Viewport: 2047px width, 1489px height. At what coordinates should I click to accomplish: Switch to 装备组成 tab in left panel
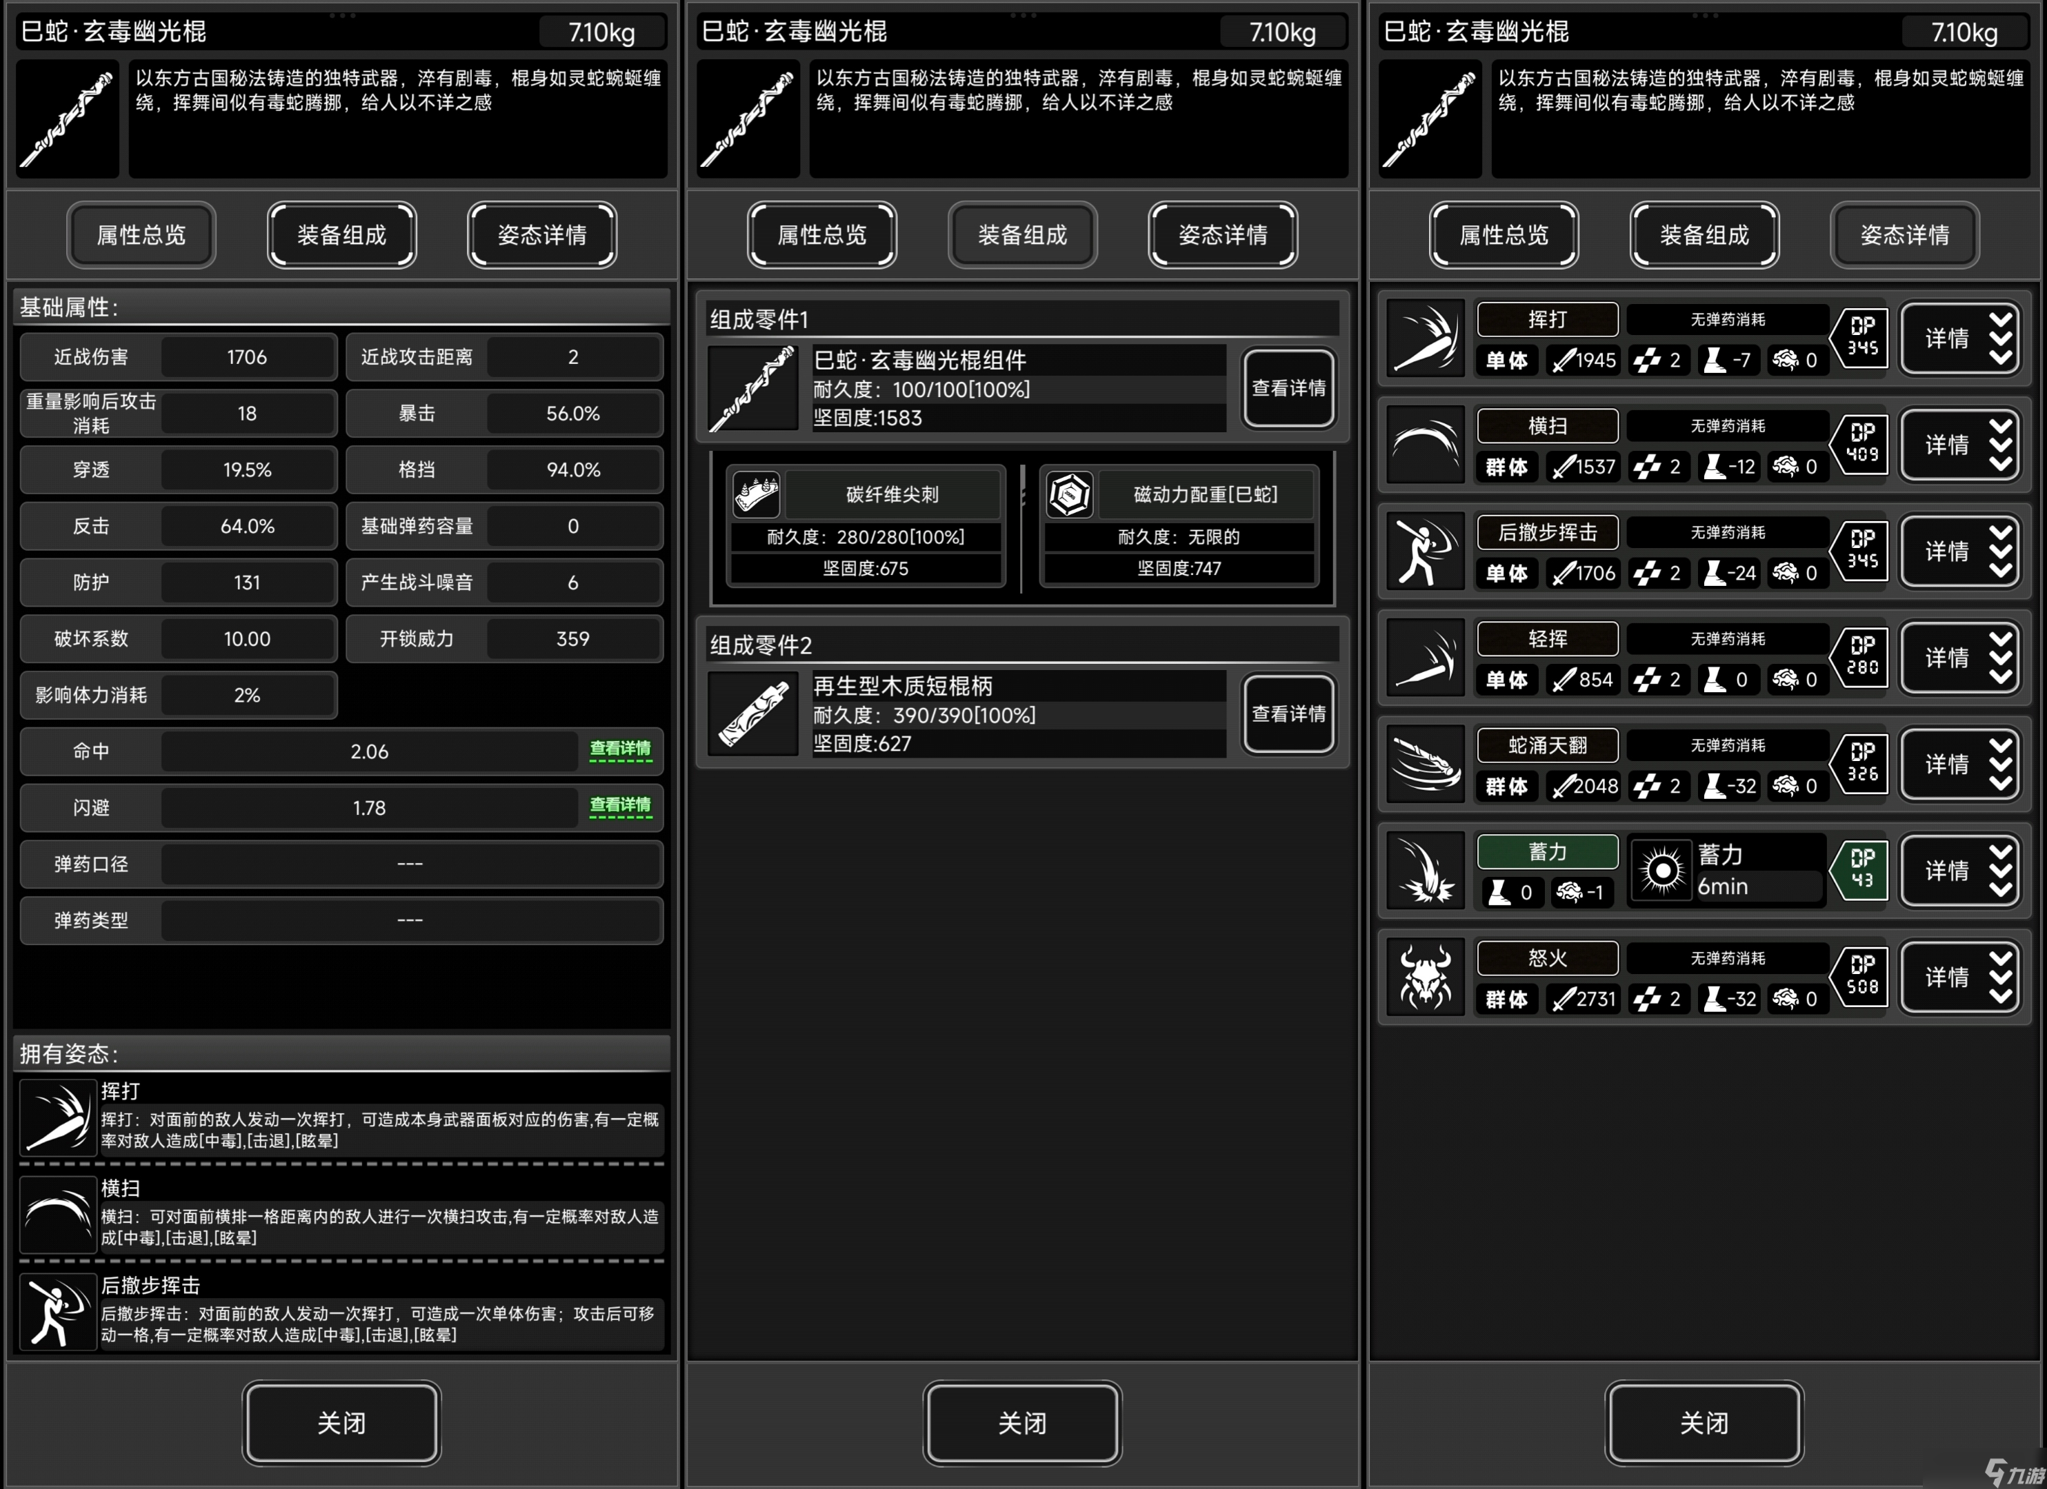(341, 235)
